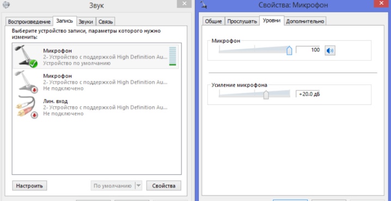Select the Лин. вход cable icon
This screenshot has width=391, height=201.
tap(27, 107)
